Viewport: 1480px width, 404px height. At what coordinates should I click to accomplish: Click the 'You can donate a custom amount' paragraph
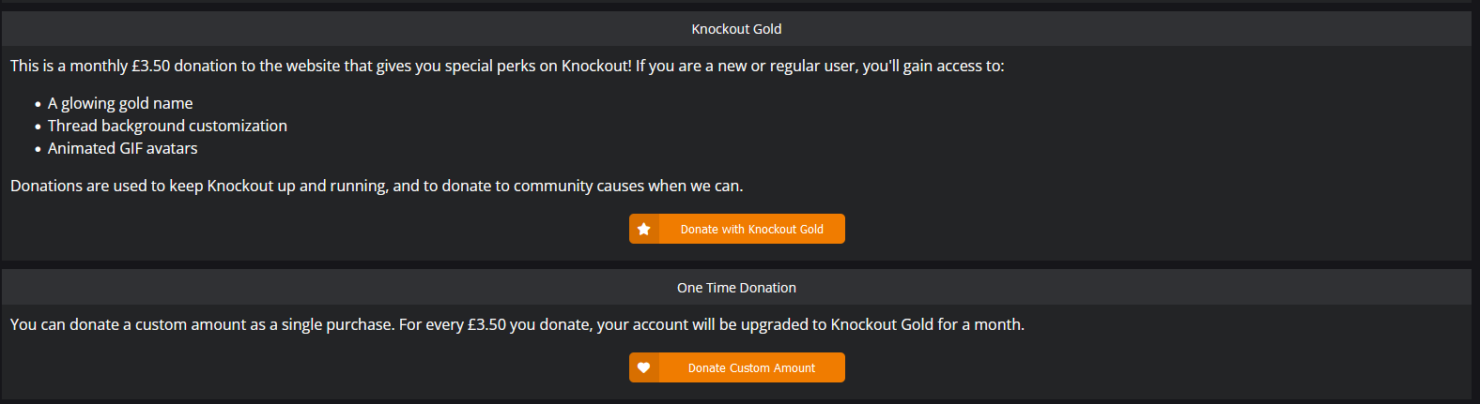pyautogui.click(x=517, y=324)
